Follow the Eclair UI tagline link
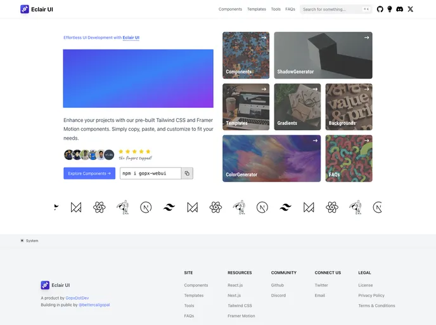Screen dimensions: 436x325 point(131,37)
